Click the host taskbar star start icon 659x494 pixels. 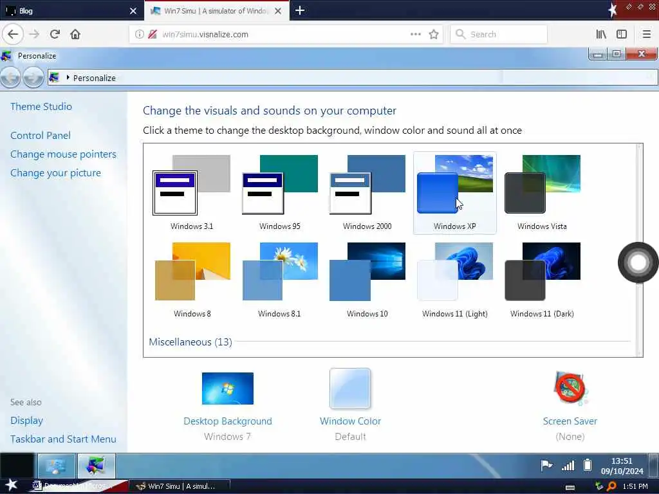(12, 486)
